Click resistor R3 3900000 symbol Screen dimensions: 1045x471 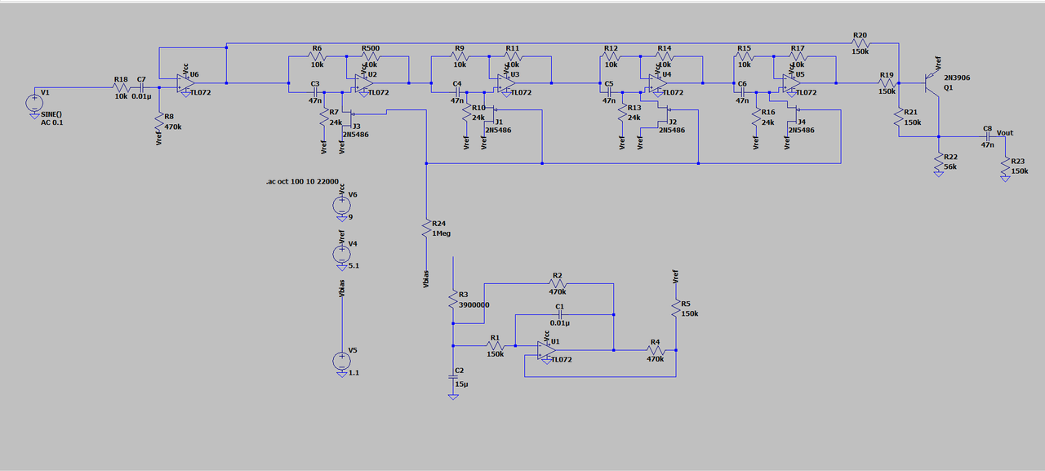click(x=452, y=300)
